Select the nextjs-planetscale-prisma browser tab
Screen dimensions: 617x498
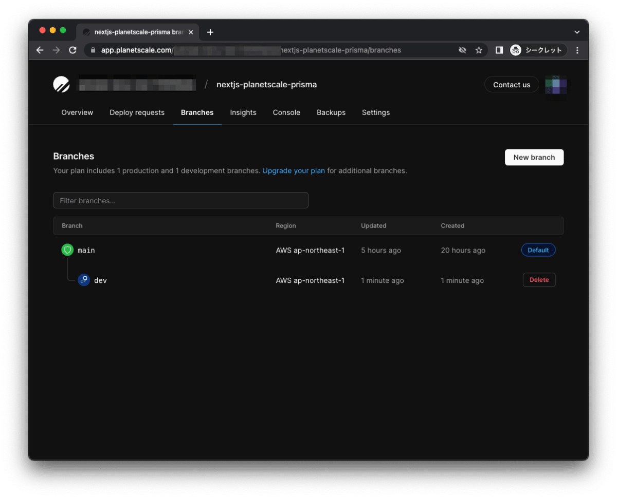138,32
